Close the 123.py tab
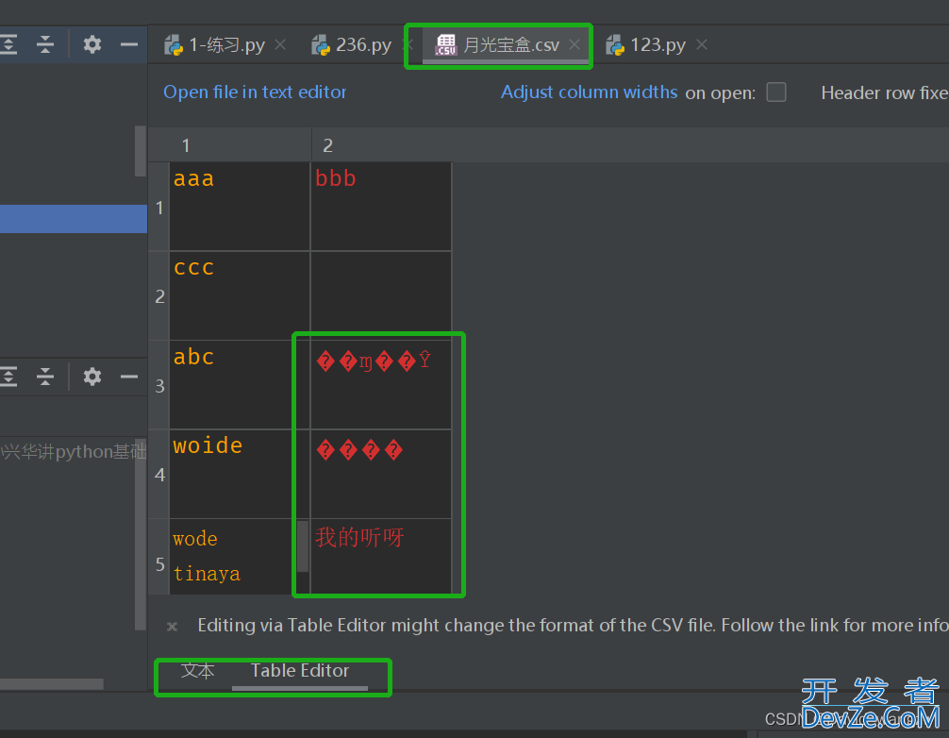This screenshot has height=738, width=949. point(702,44)
